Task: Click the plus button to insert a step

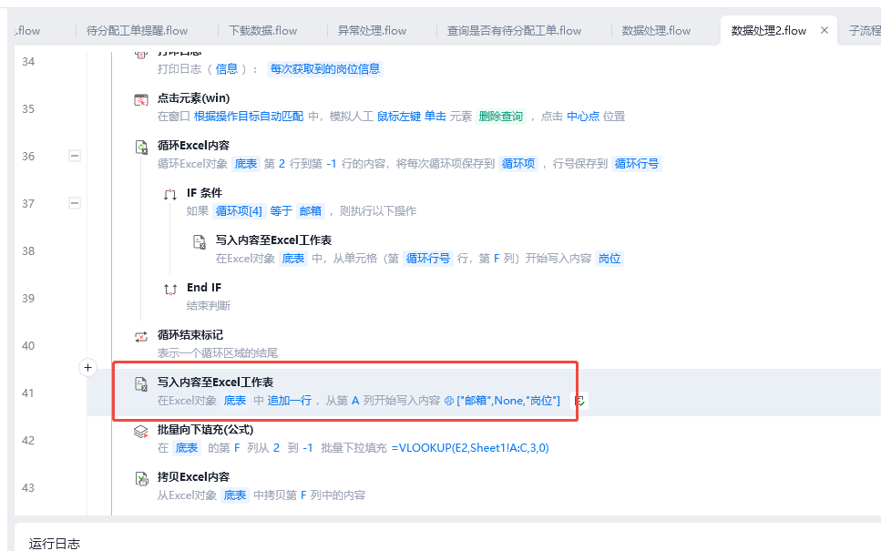Action: (87, 367)
